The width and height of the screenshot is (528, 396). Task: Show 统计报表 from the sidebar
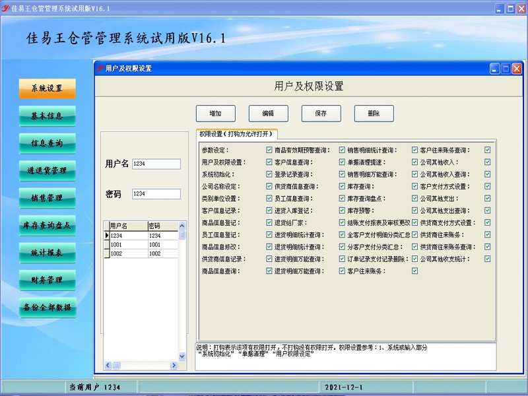coord(47,253)
